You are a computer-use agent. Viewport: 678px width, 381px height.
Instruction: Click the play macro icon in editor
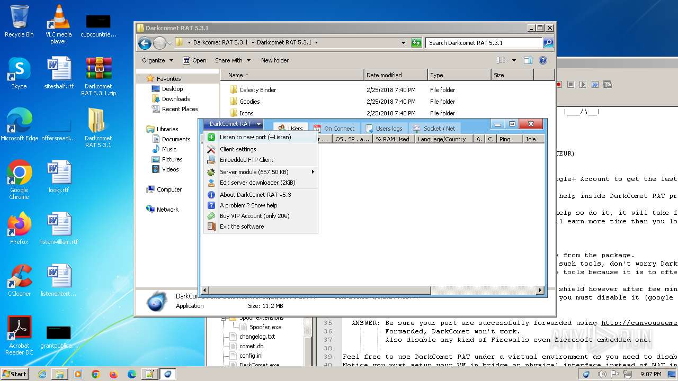[583, 84]
